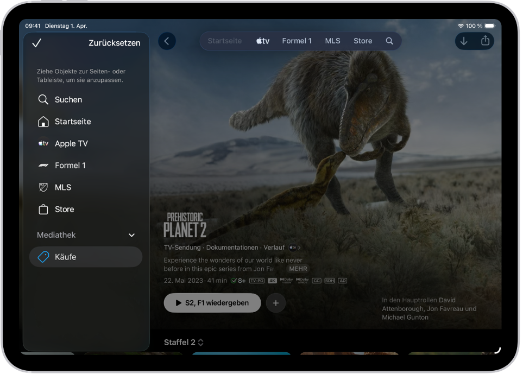523x374 pixels.
Task: Click the magnifying glass icon beside Suchen
Action: (43, 100)
